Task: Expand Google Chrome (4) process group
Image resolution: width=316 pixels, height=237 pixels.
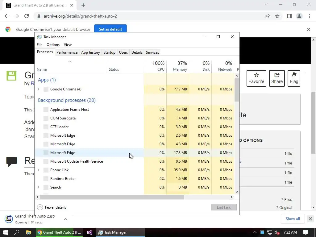Action: 39,89
